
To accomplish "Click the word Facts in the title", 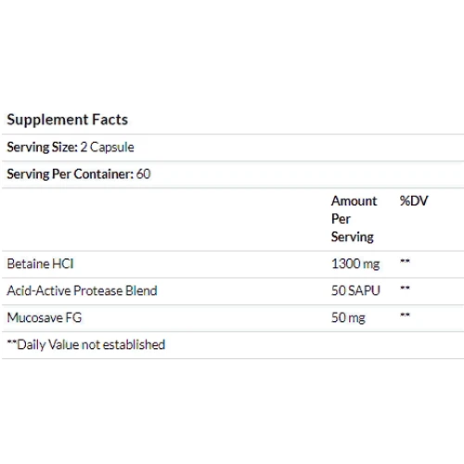I will tap(110, 120).
